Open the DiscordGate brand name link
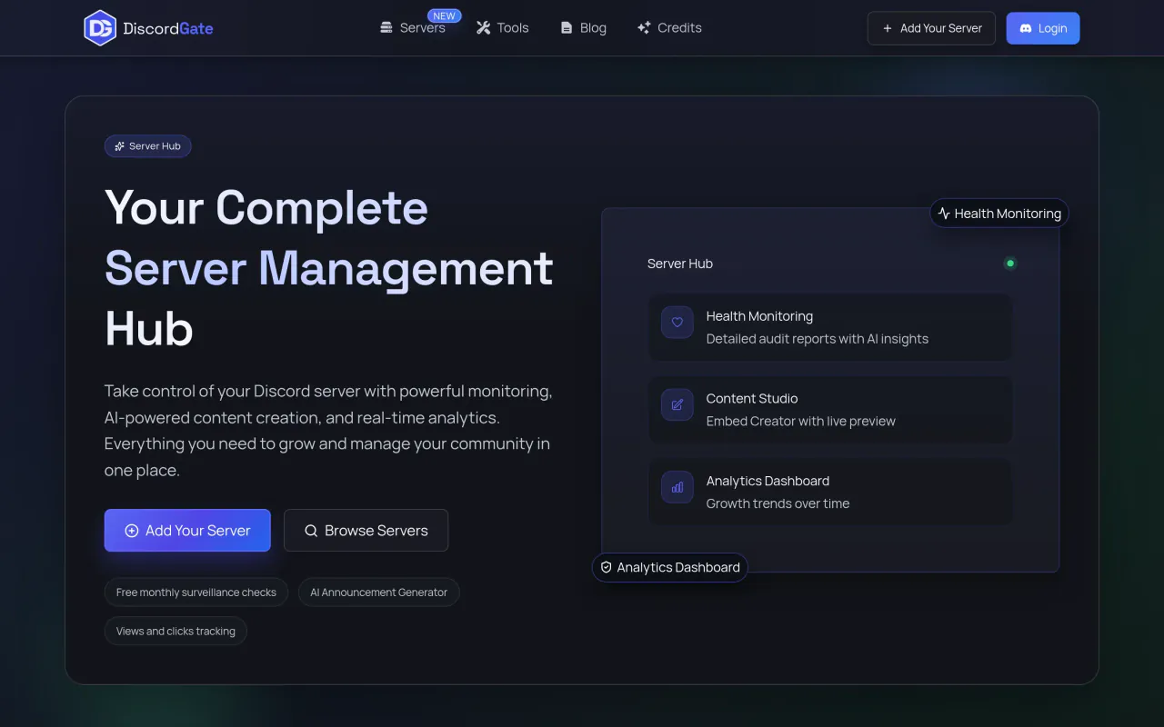The width and height of the screenshot is (1164, 727). click(x=168, y=28)
